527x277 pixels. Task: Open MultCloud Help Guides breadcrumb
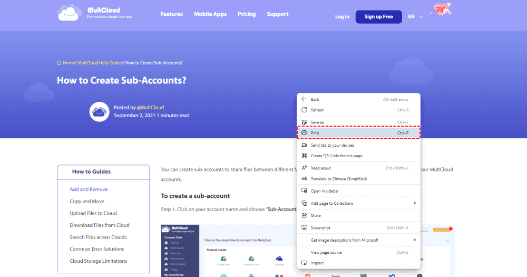(x=100, y=63)
